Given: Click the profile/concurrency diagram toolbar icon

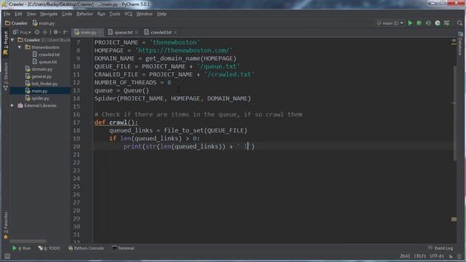Looking at the screenshot, I should click(x=438, y=23).
